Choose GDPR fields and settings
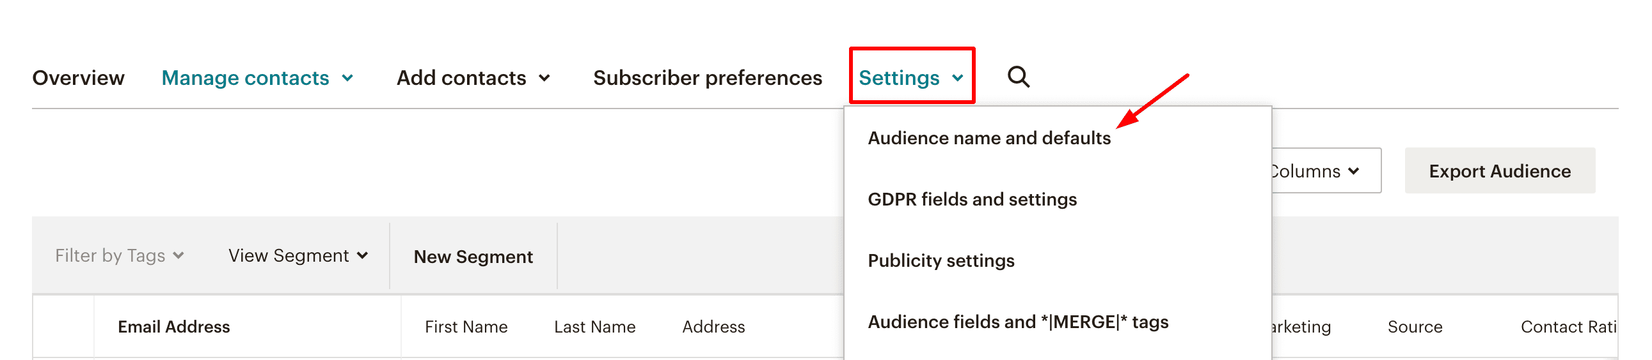 (x=973, y=200)
